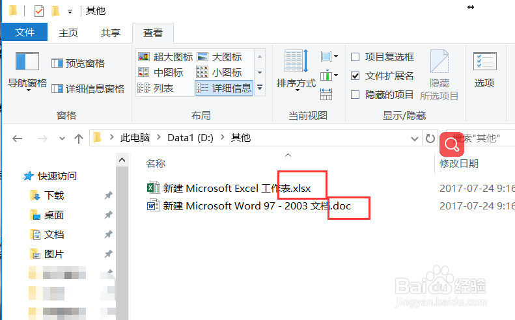Click 其他 in the address path
Image resolution: width=515 pixels, height=320 pixels.
pos(241,137)
